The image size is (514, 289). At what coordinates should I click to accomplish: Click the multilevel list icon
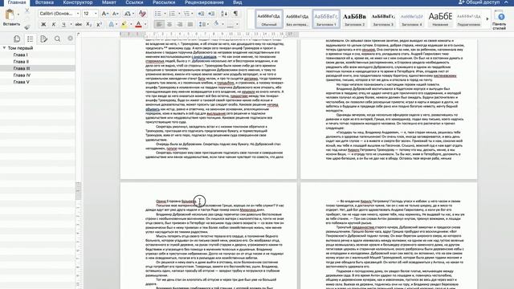point(186,14)
